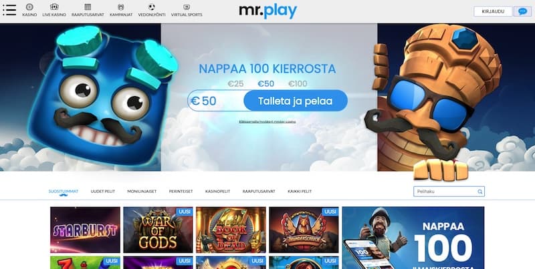The width and height of the screenshot is (535, 269).
Task: Choose the €25 deposit option
Action: 236,83
